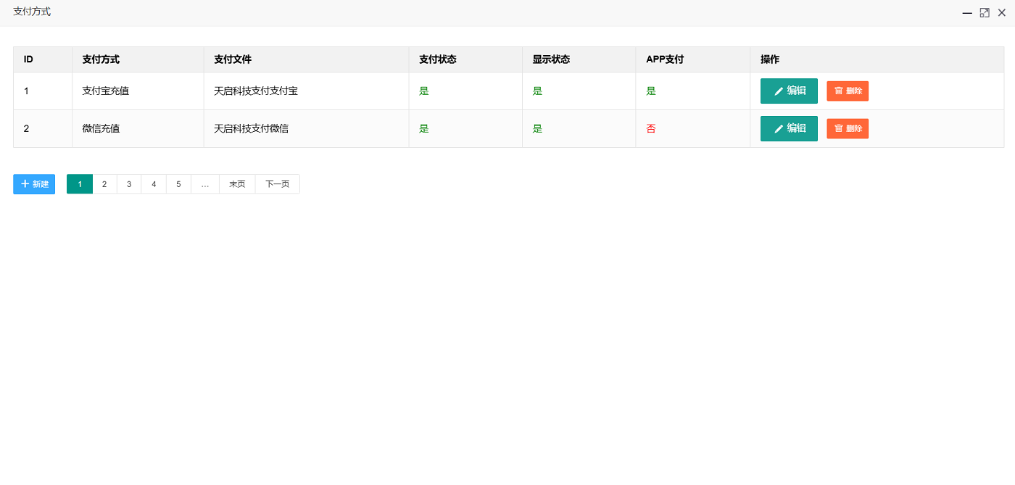Go to page 2 in pagination
The width and height of the screenshot is (1015, 485).
(104, 184)
